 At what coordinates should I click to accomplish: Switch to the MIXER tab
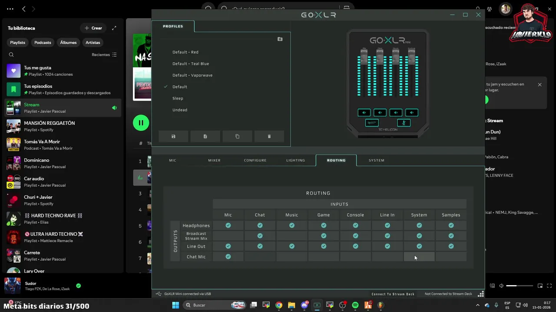tap(214, 160)
